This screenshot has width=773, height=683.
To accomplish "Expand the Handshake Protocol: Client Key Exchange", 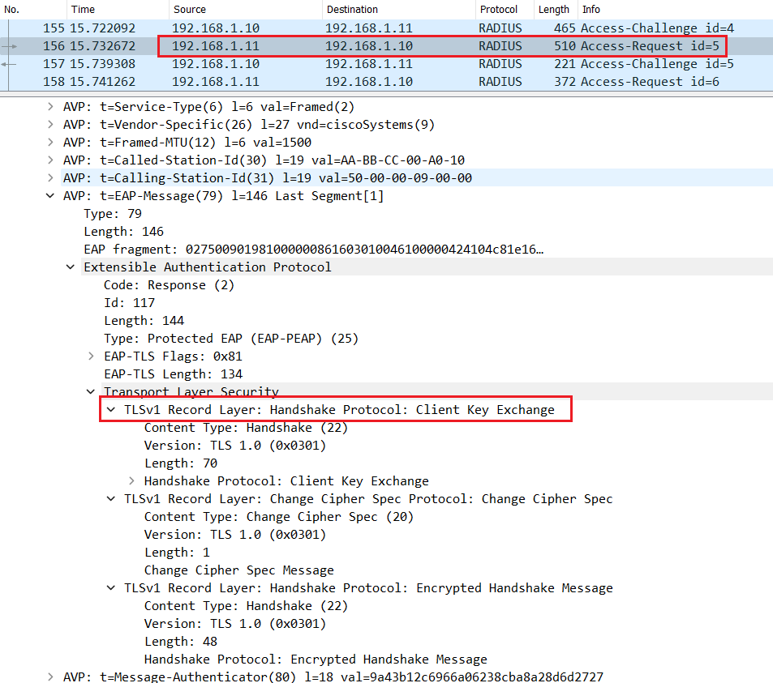I will point(131,480).
